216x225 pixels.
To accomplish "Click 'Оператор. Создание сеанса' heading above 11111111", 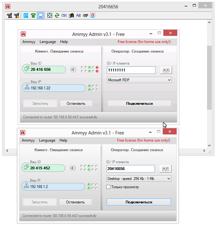I will [x=138, y=51].
